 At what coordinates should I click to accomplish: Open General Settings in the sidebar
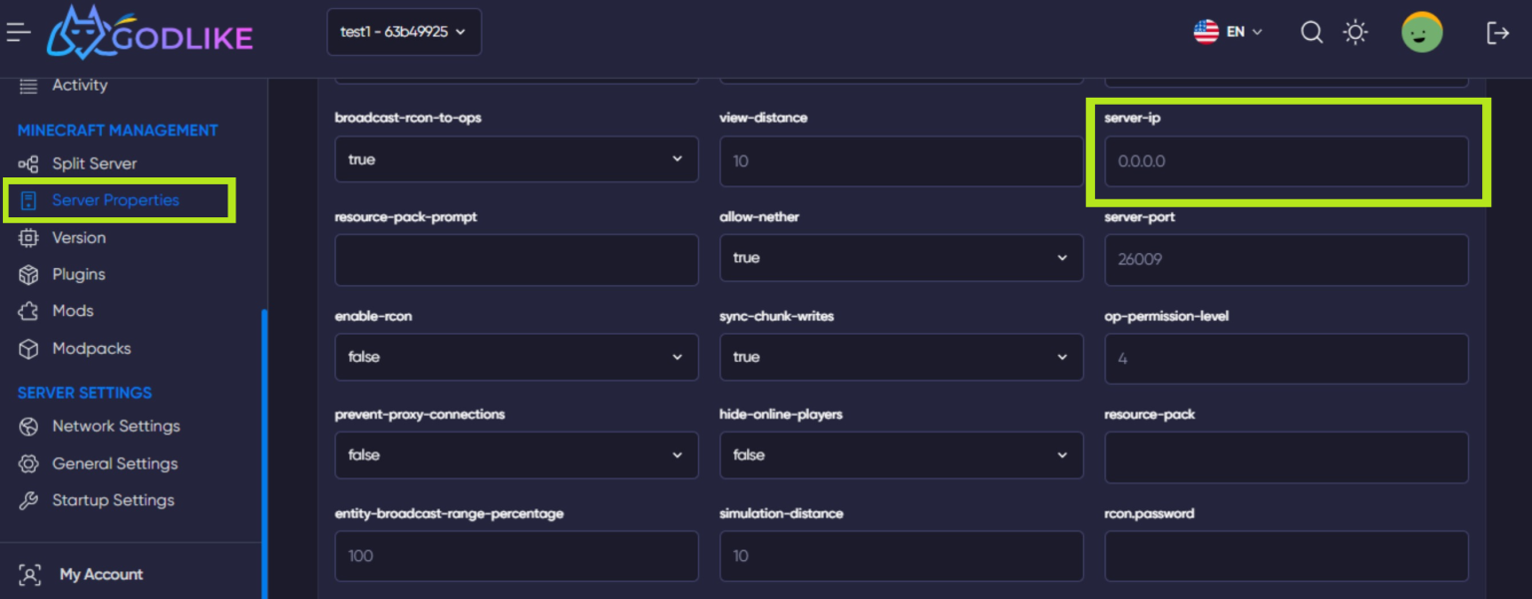tap(115, 463)
